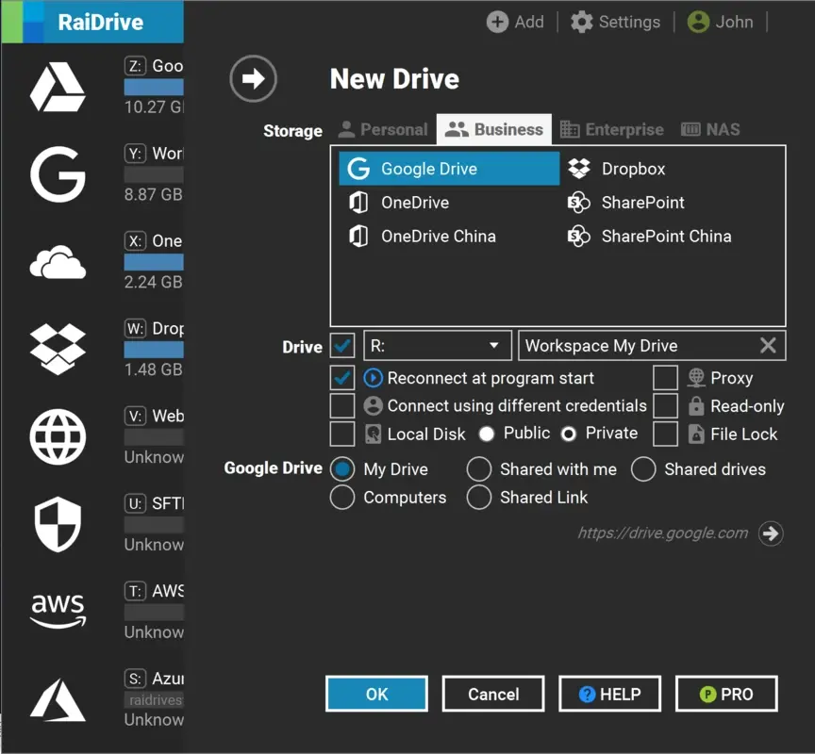
Task: Check the Read-only option
Action: coord(665,406)
